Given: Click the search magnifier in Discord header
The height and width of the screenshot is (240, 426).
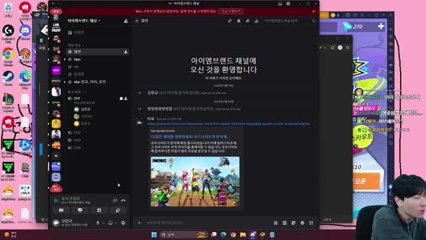Looking at the screenshot, I should [x=314, y=21].
